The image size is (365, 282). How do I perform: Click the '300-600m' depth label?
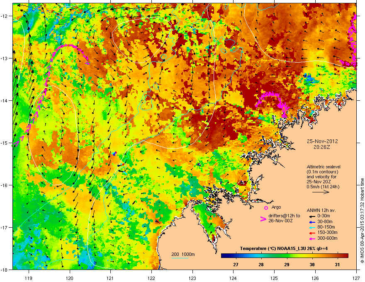(327, 238)
